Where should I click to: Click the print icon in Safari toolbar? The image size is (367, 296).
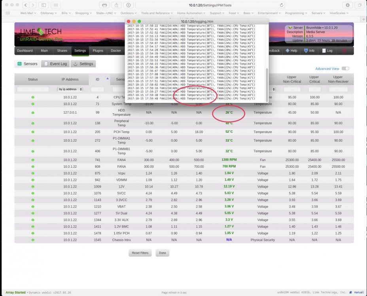104,5
